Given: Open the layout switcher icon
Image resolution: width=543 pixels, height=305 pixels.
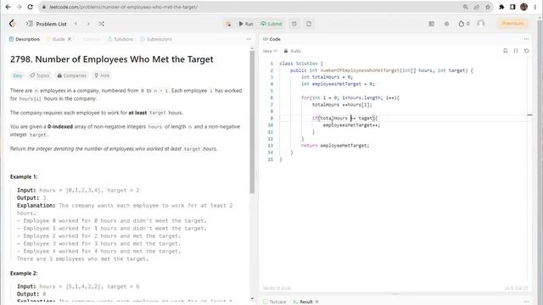Looking at the screenshot, I should pyautogui.click(x=432, y=24).
